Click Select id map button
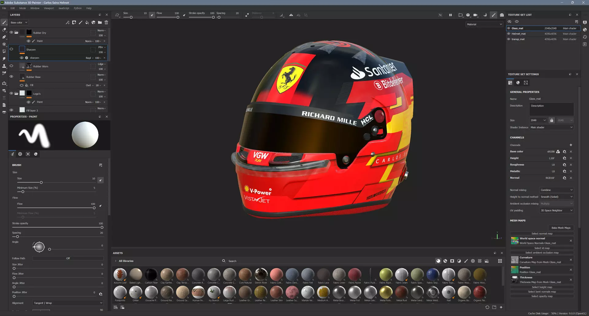The width and height of the screenshot is (589, 316). point(542,248)
